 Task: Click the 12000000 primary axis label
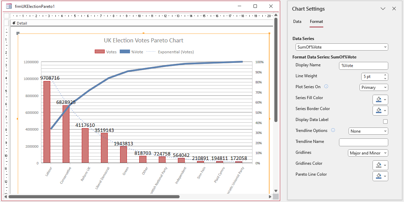point(31,62)
